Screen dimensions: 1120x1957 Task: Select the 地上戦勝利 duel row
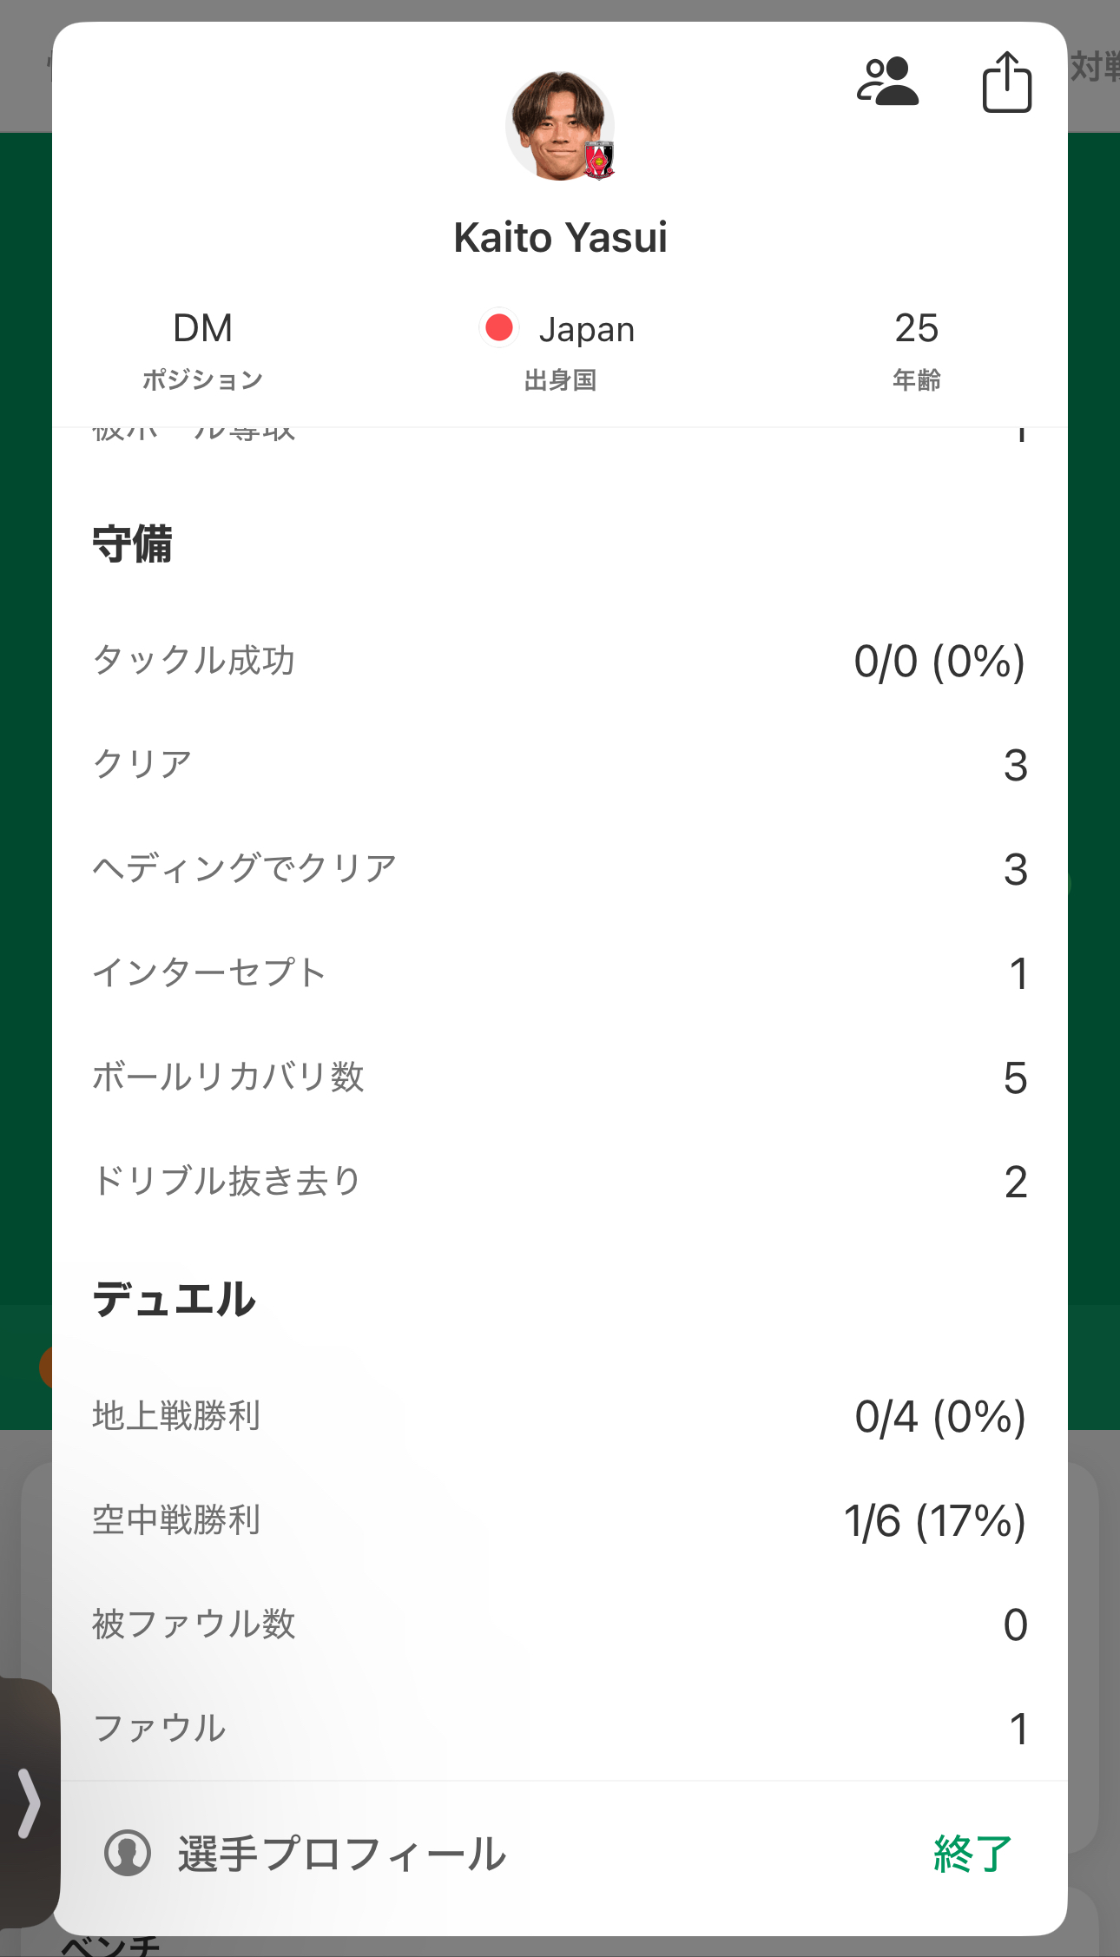[560, 1416]
